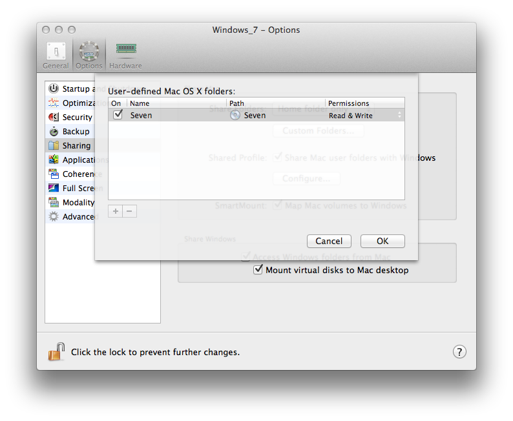Viewport: 513px width, 421px height.
Task: Uncheck the Seven folder's On checkbox
Action: 118,115
